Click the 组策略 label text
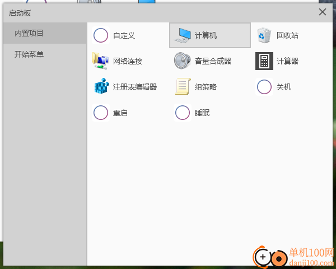 click(206, 87)
